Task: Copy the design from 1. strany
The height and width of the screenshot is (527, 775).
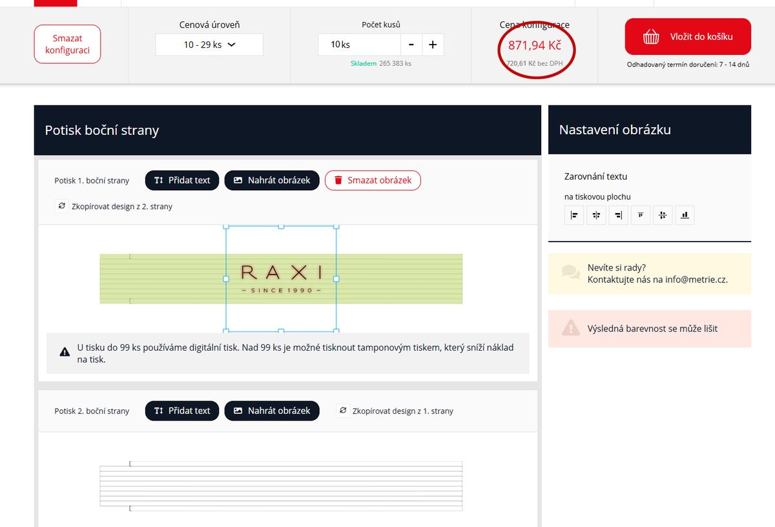Action: (395, 411)
